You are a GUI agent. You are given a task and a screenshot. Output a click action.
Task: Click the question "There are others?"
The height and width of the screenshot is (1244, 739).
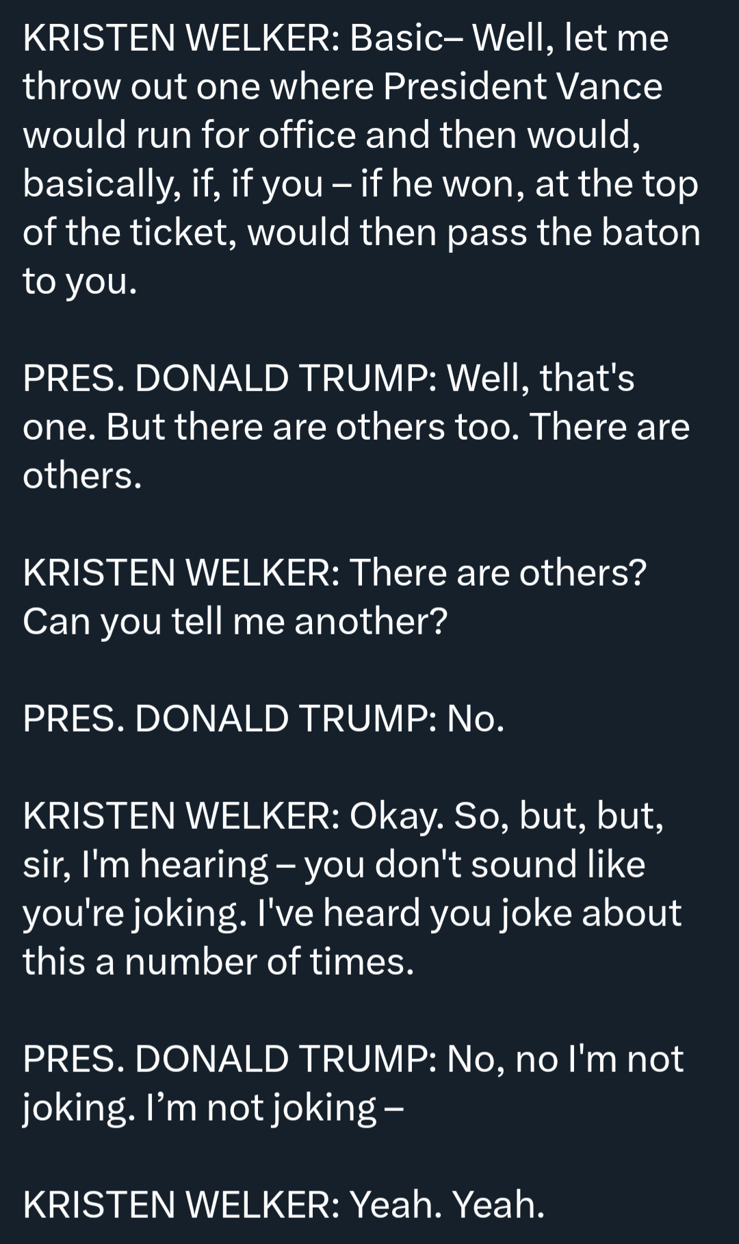point(498,573)
